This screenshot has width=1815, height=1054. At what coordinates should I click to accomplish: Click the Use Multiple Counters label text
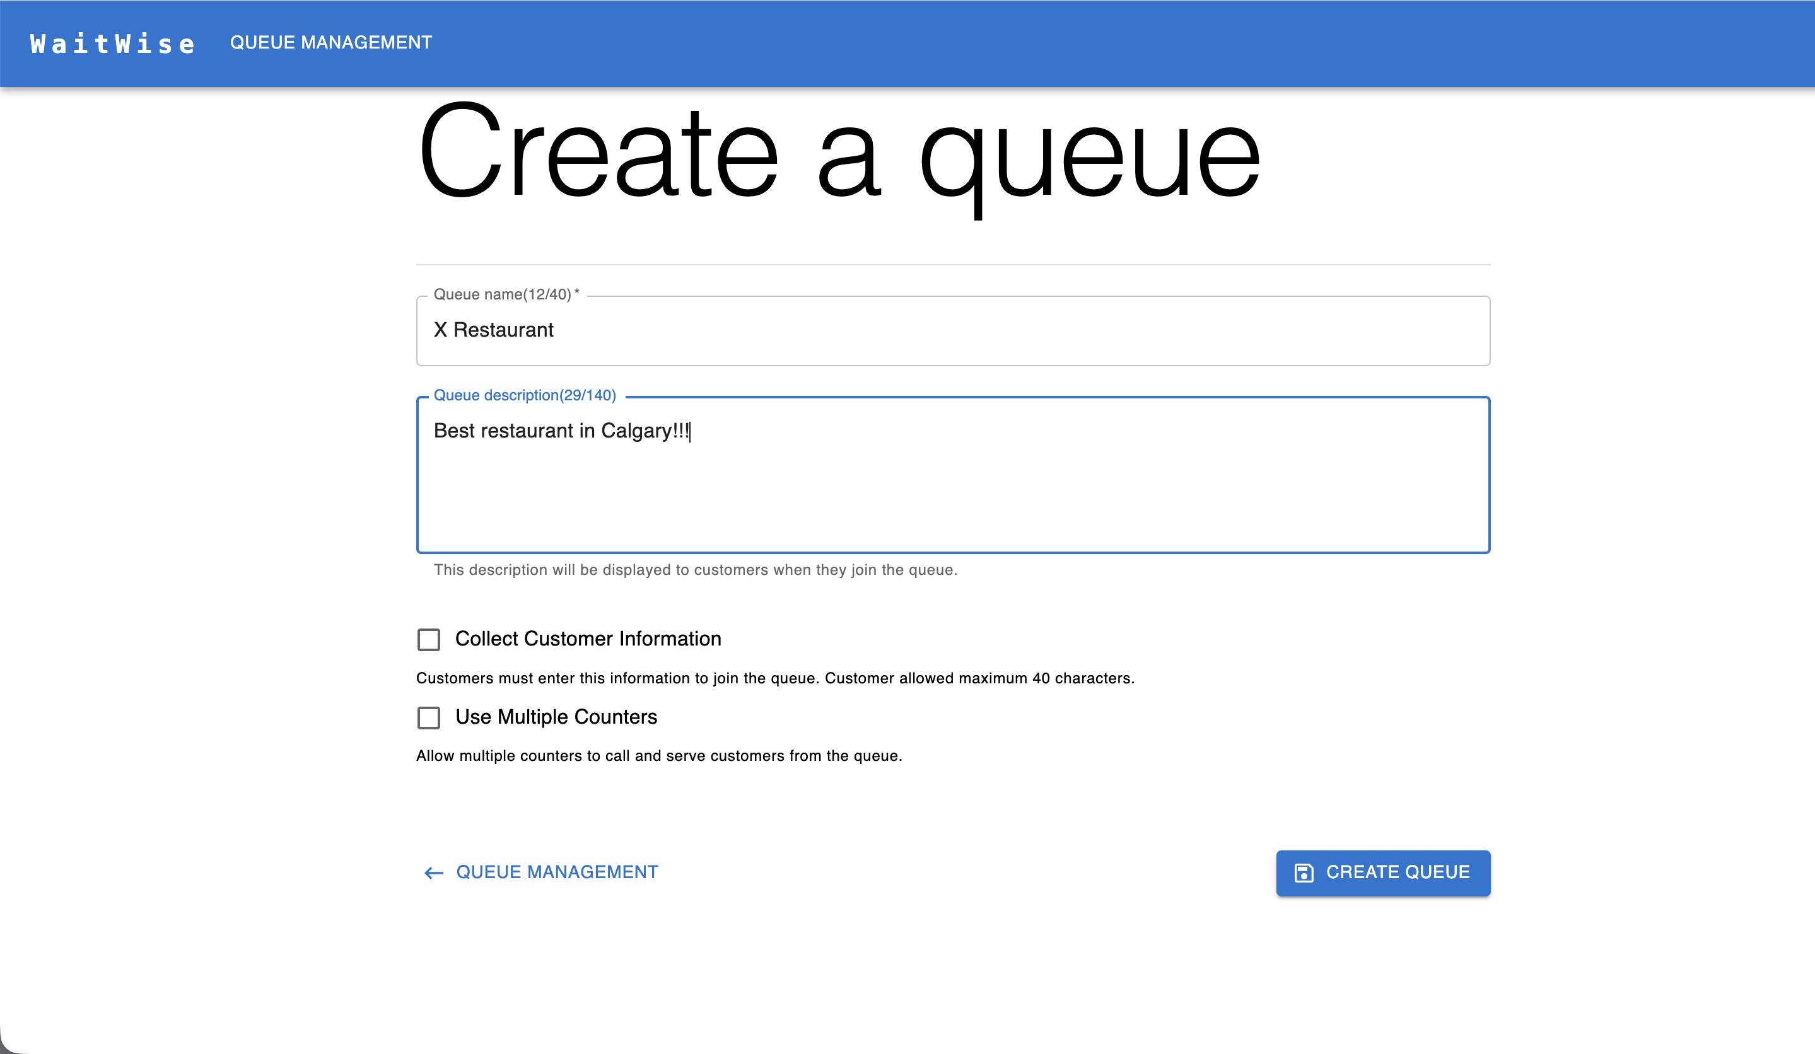point(556,716)
